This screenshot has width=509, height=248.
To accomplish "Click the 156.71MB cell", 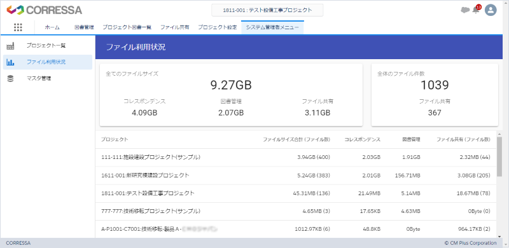I will tap(407, 176).
